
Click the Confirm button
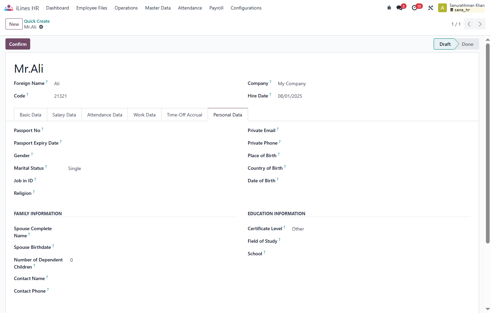[x=18, y=44]
